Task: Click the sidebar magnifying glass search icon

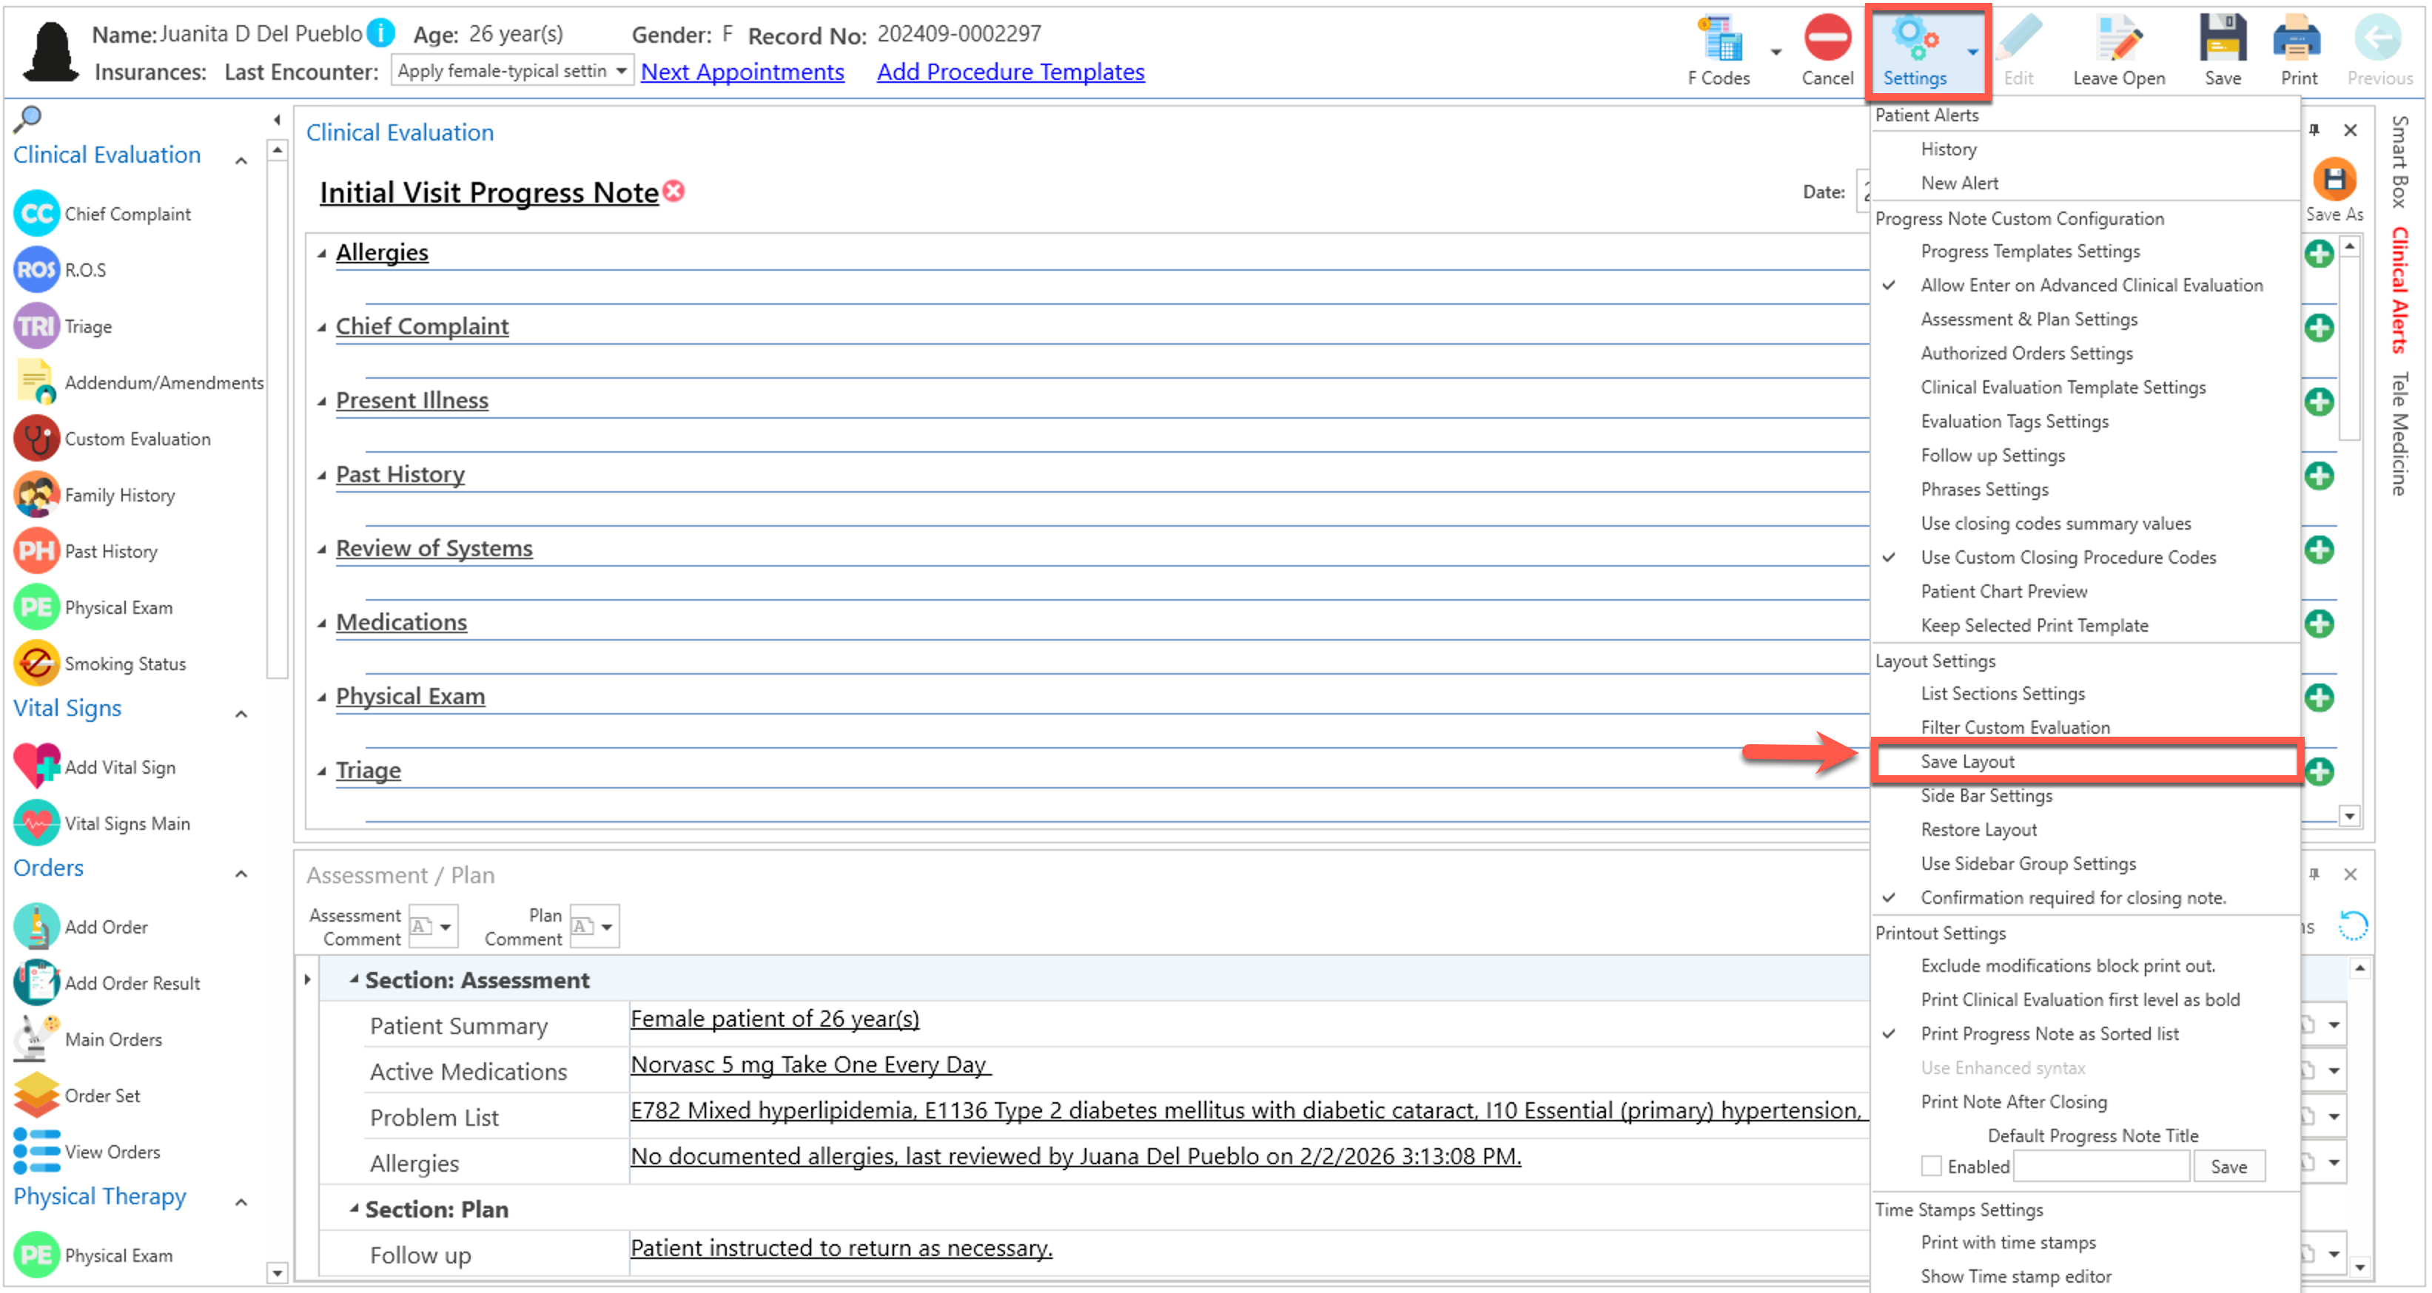Action: (x=28, y=118)
